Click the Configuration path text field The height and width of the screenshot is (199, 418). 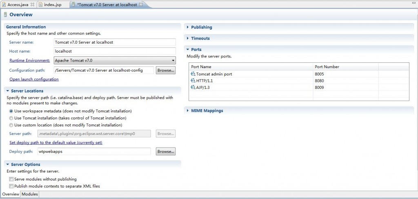[104, 70]
